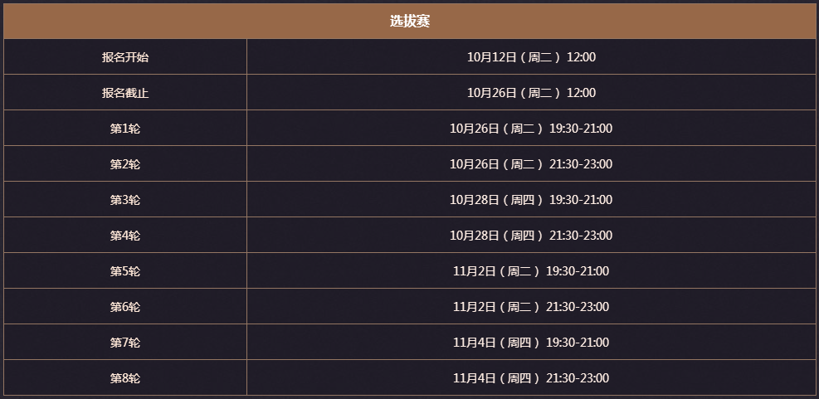Select the 10月26日（周二）12:00 deadline cell
This screenshot has width=819, height=399.
(531, 92)
